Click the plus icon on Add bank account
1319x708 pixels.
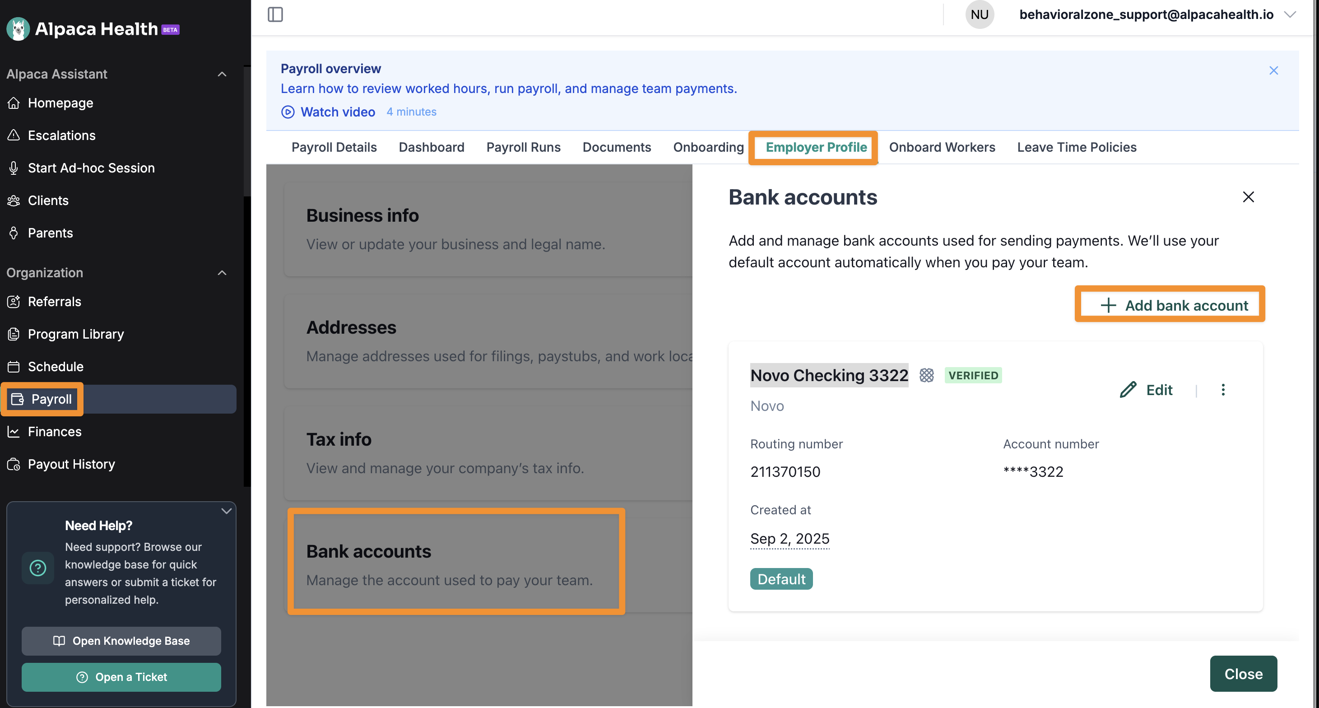[1108, 305]
